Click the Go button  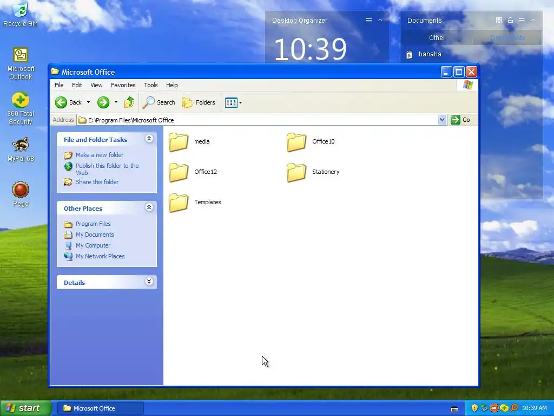tap(460, 120)
